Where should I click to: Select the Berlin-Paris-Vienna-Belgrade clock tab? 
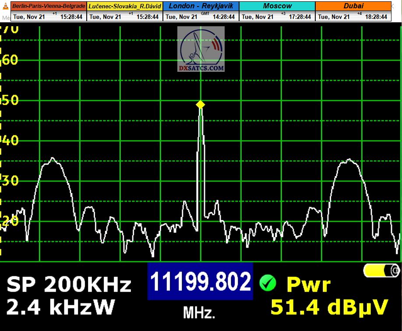point(49,6)
